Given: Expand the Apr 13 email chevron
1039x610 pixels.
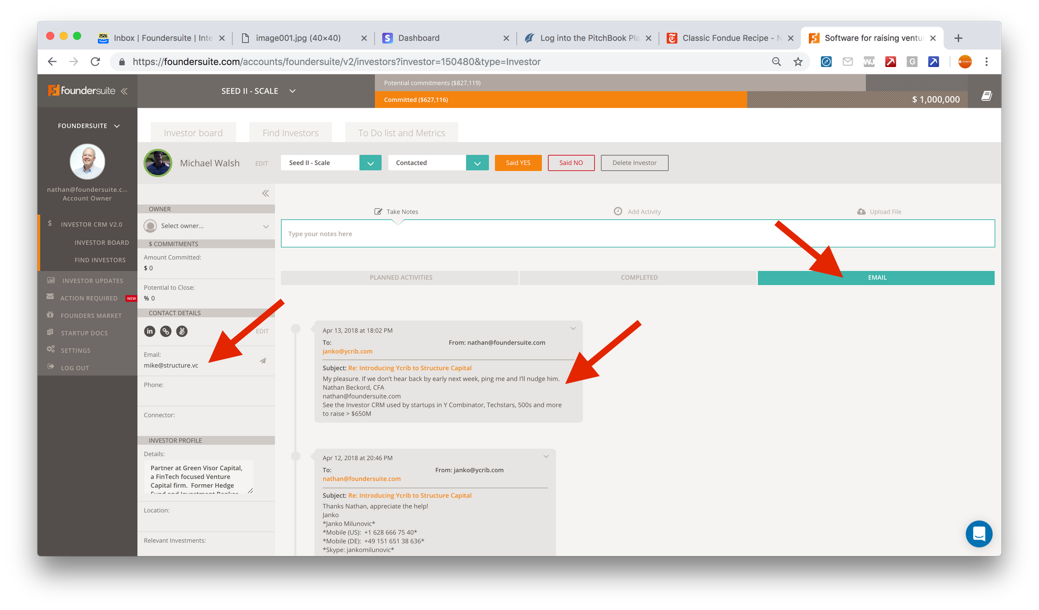Looking at the screenshot, I should [573, 328].
